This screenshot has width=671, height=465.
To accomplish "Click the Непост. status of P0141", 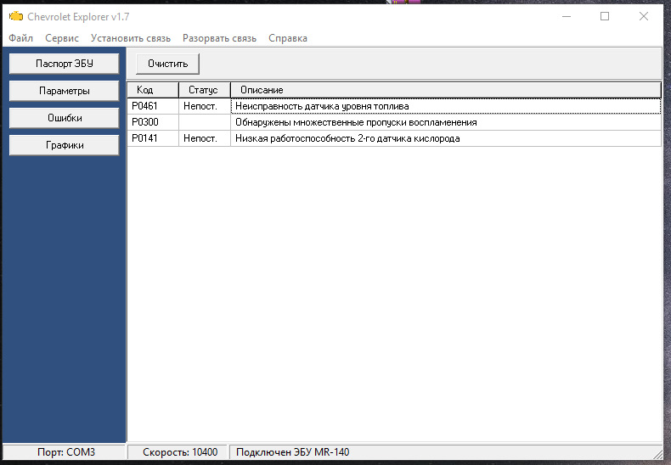I will pyautogui.click(x=205, y=138).
